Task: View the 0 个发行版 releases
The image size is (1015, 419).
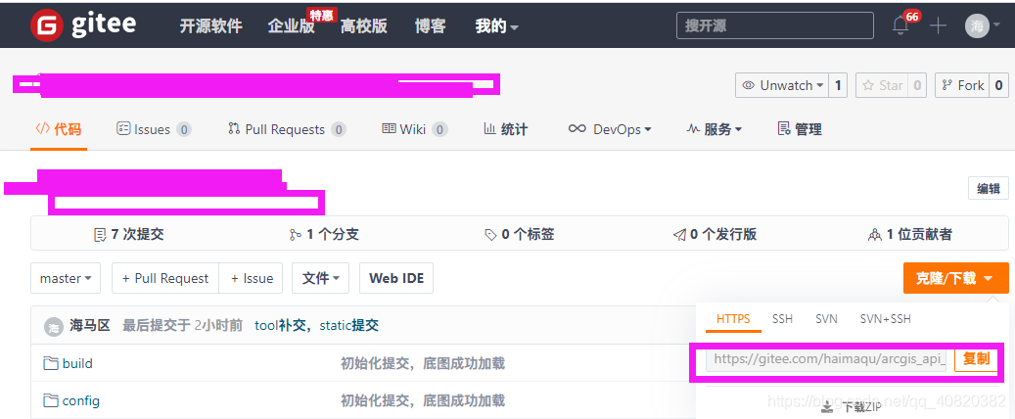Action: click(715, 234)
